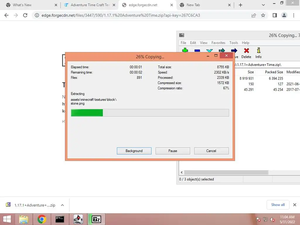
Task: Close the New Tab tab
Action: pyautogui.click(x=229, y=5)
